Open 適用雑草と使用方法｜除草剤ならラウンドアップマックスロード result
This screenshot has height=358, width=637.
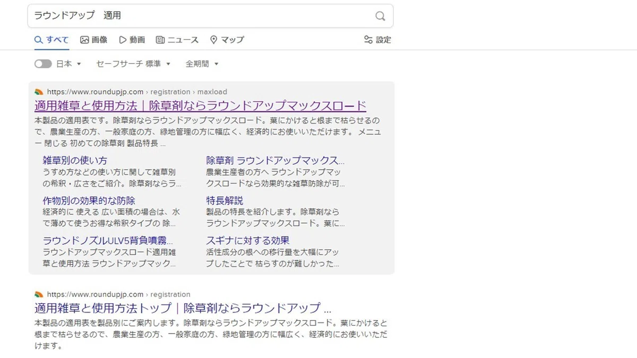pos(200,105)
